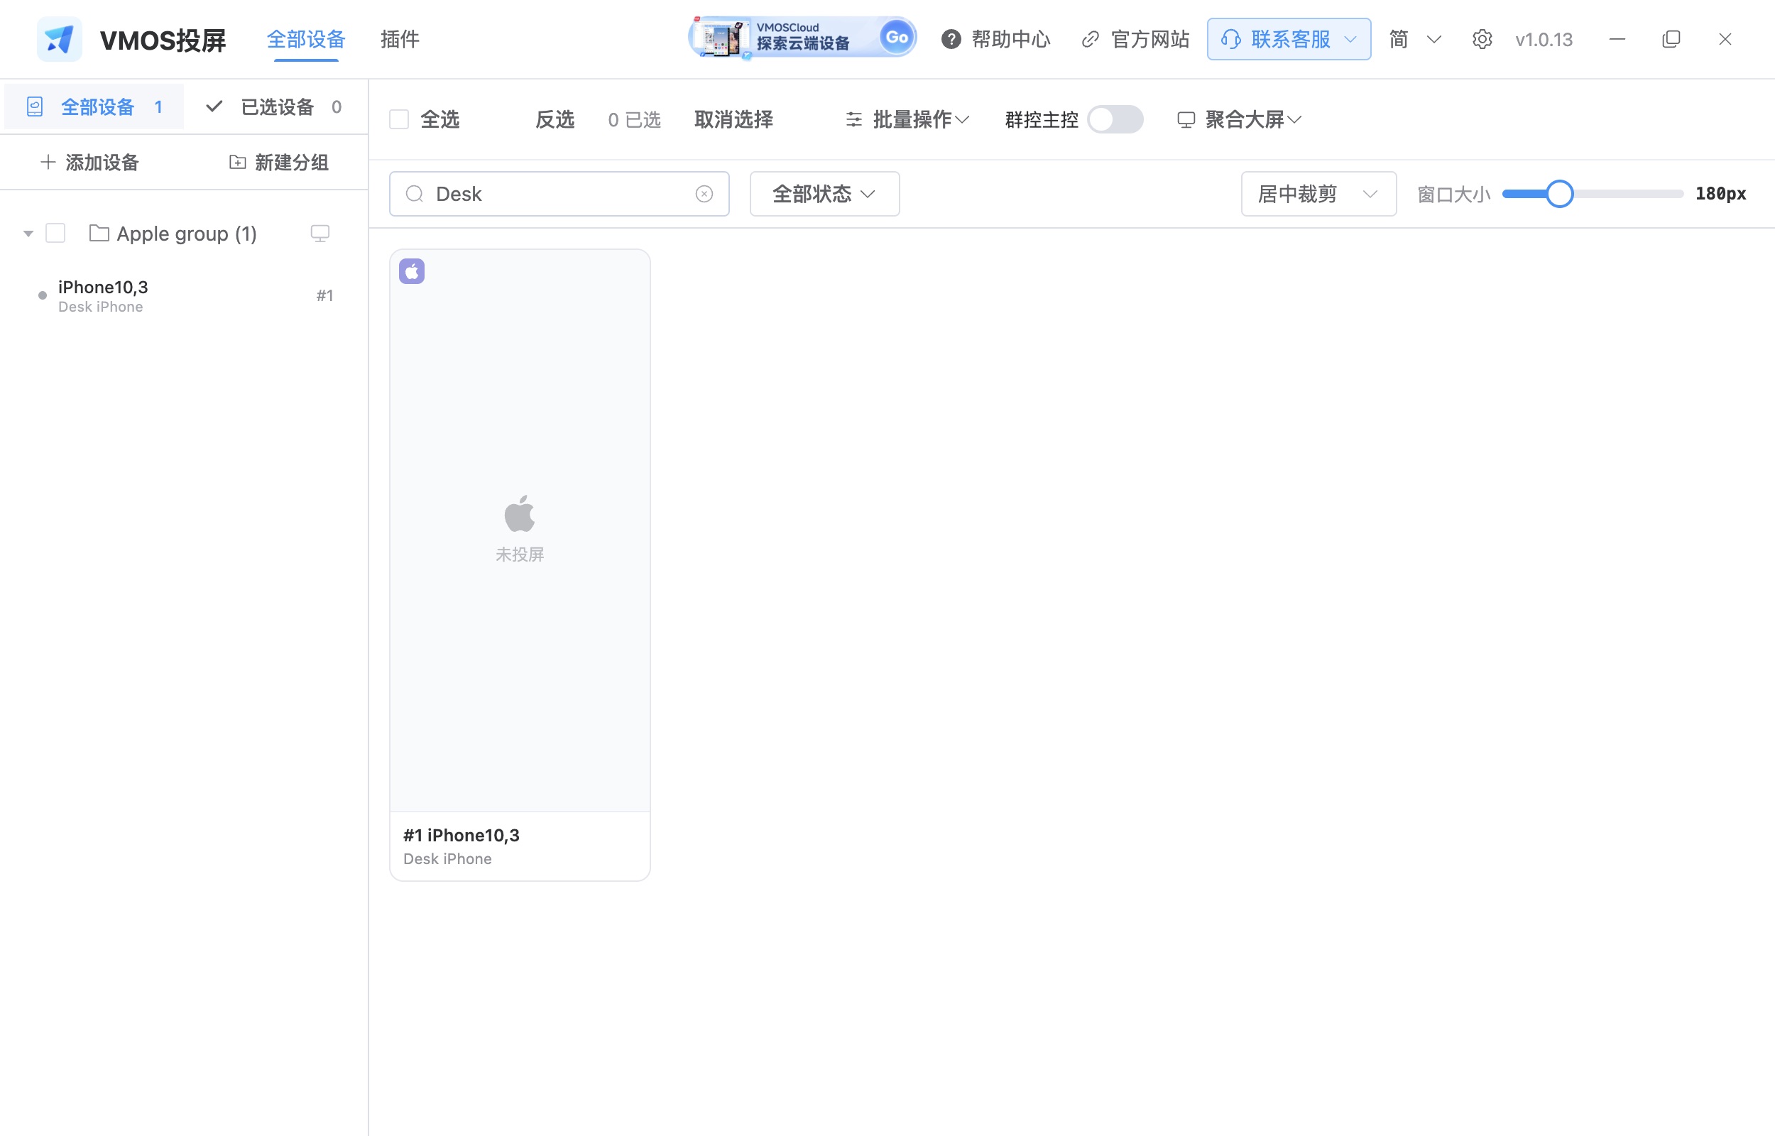The image size is (1775, 1136).
Task: Open the Official Website link
Action: 1136,39
